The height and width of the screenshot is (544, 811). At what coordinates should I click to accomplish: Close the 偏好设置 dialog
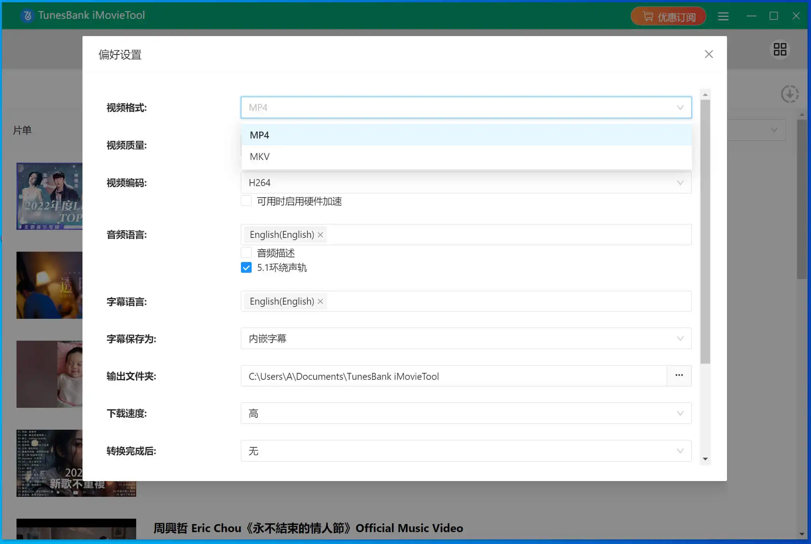pos(709,54)
